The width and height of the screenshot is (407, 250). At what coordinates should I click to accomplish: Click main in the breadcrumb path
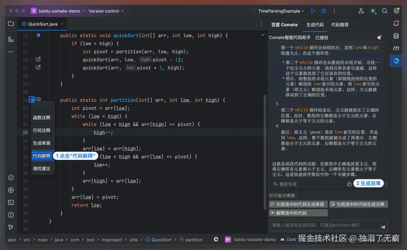pyautogui.click(x=43, y=240)
